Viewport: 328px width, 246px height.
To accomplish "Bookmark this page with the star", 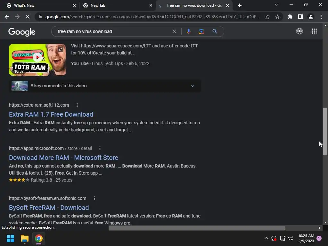I will [277, 17].
